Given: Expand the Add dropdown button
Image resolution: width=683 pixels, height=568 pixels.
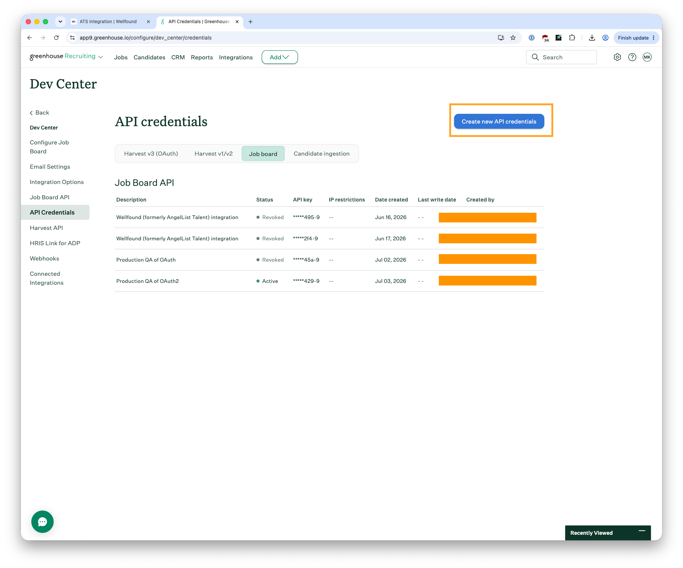Looking at the screenshot, I should [x=280, y=57].
